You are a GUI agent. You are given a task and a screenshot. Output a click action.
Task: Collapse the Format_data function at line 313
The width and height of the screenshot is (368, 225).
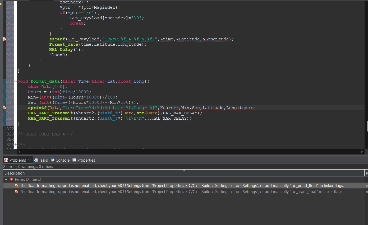pyautogui.click(x=15, y=81)
